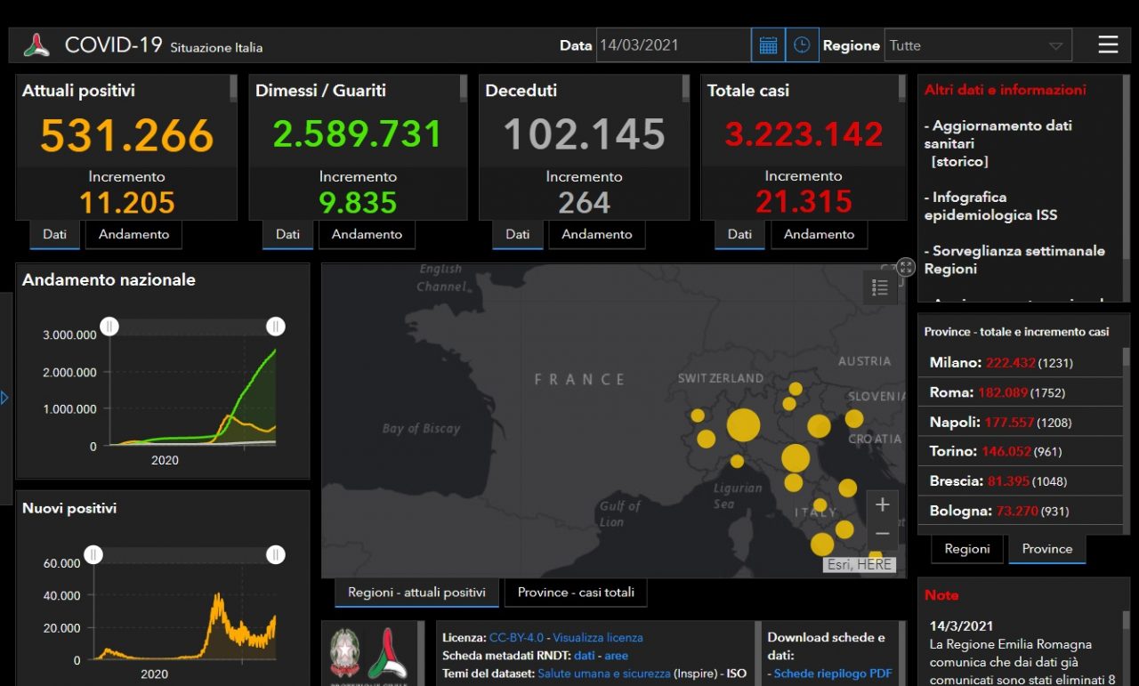Open the CC-BY-4.0 license link
Screen dimensions: 1139x686
click(516, 637)
